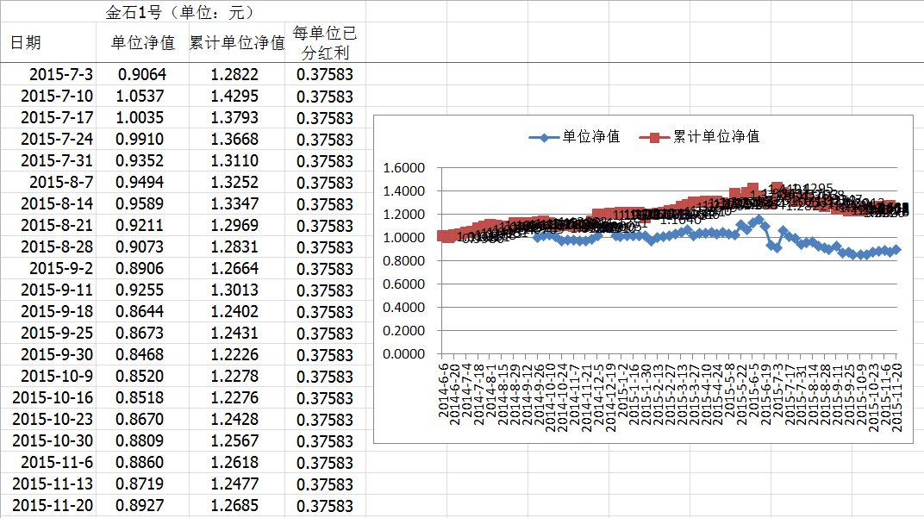Click the 2015-7-3 date cell in table
Screen dimensions: 924x518
tap(61, 75)
